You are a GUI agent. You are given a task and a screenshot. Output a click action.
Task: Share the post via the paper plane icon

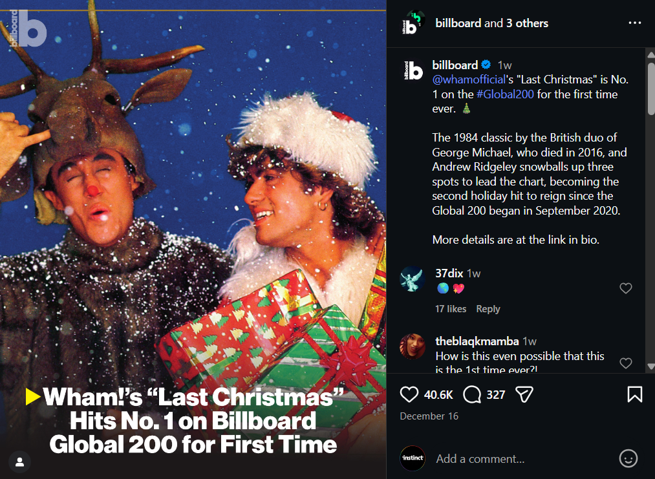pos(524,394)
